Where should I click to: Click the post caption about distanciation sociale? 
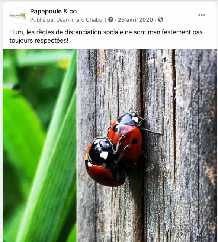coord(106,36)
